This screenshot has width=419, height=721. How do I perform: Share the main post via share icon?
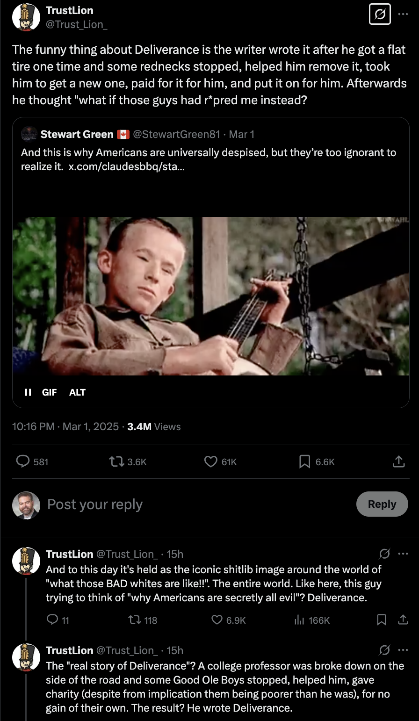click(398, 461)
